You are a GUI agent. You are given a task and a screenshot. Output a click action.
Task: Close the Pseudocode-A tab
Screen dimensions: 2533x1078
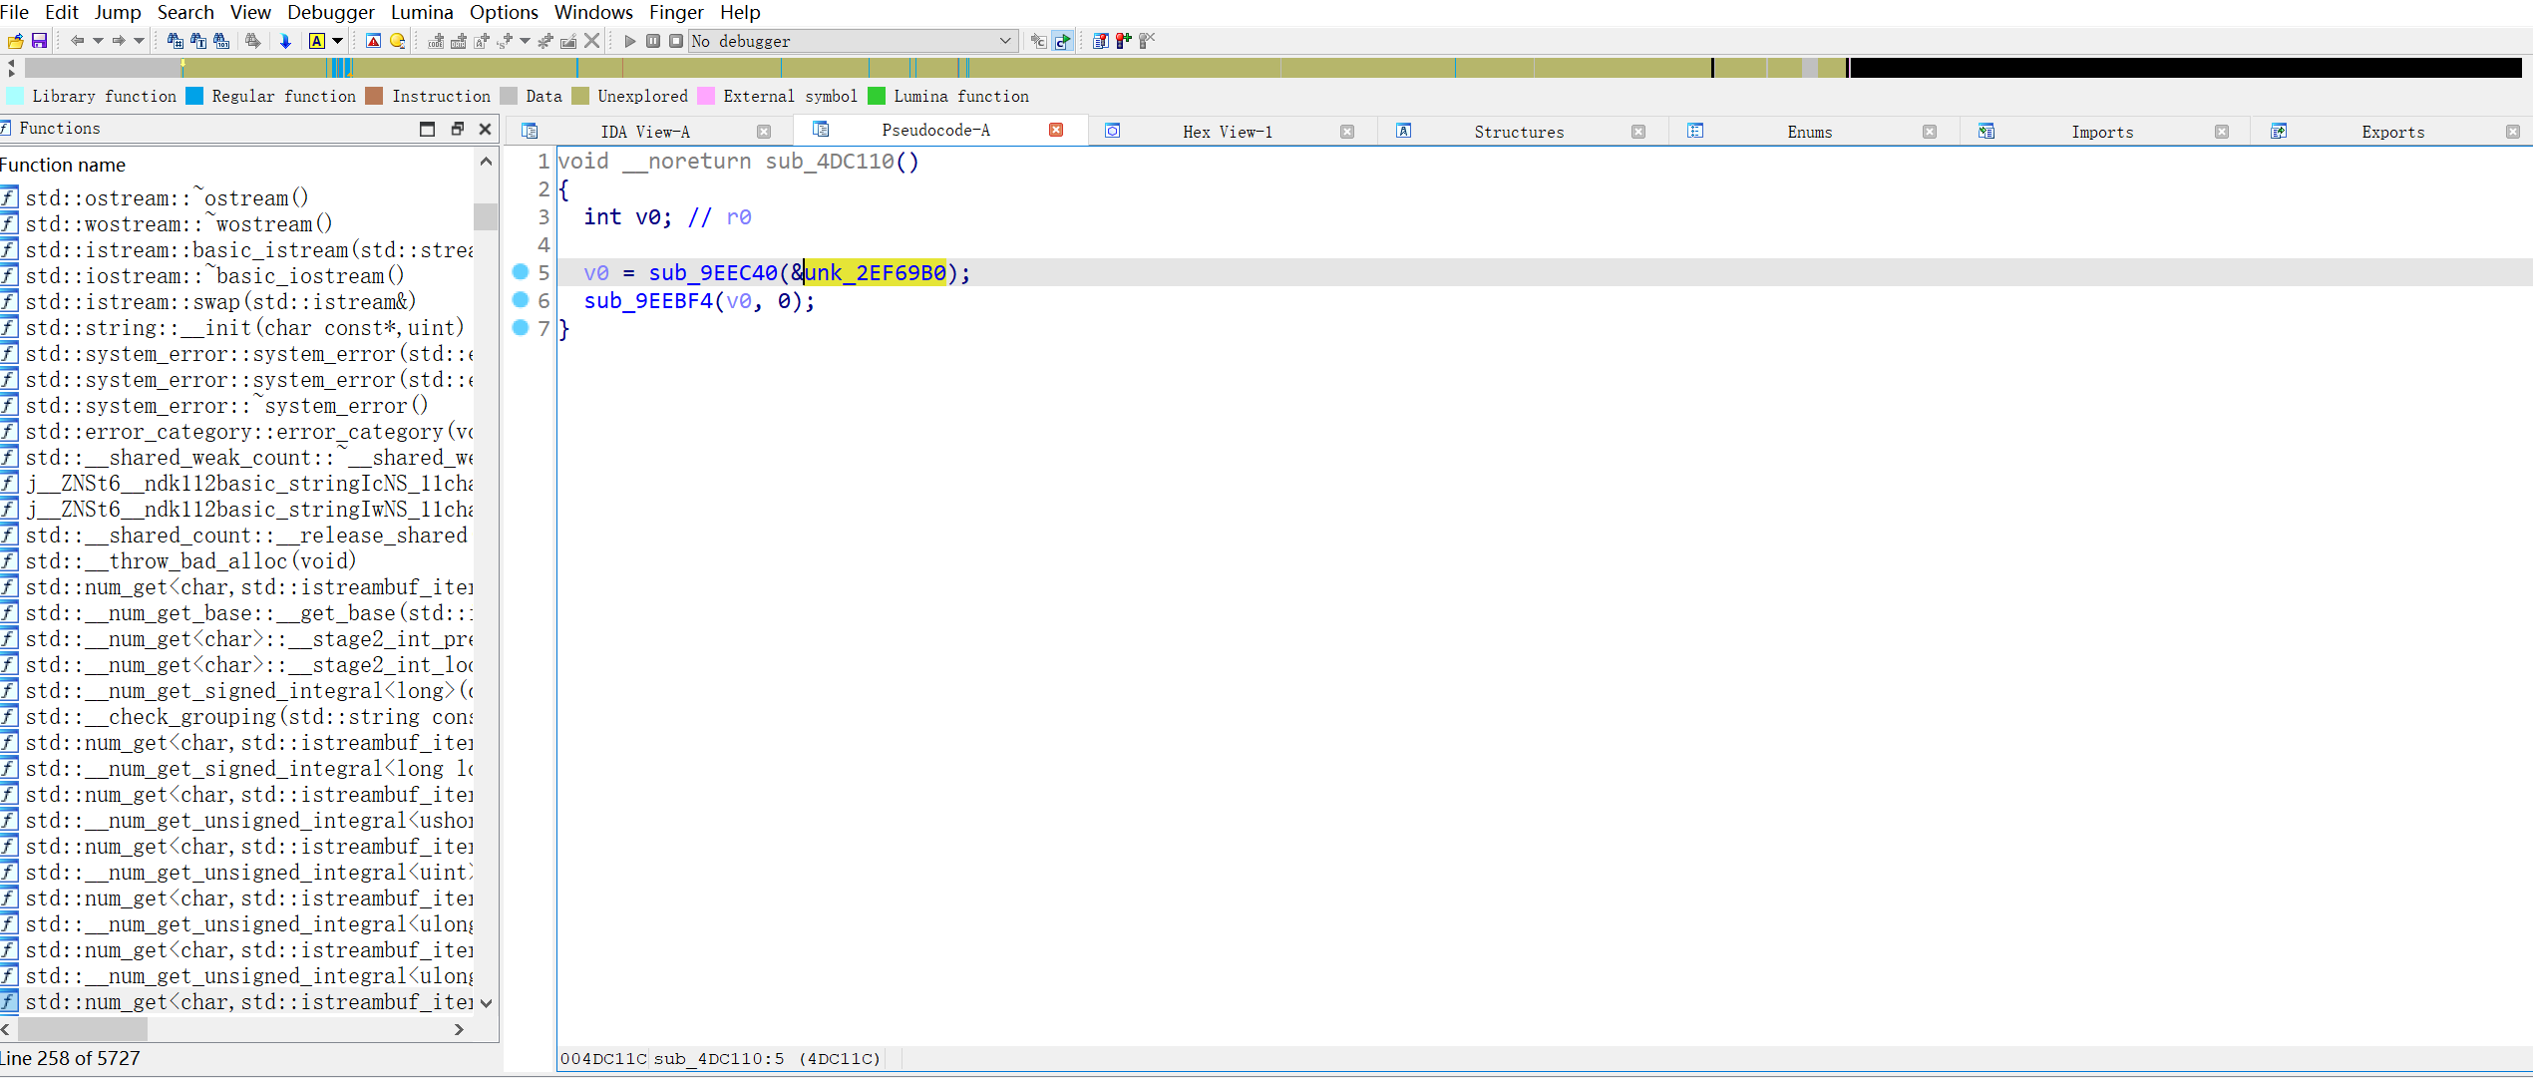click(1056, 130)
